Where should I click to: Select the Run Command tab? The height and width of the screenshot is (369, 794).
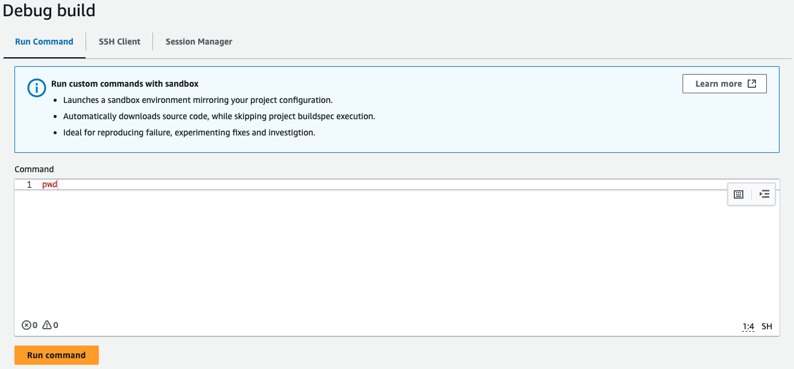[x=44, y=42]
